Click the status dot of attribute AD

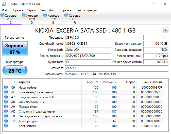(x=6, y=111)
